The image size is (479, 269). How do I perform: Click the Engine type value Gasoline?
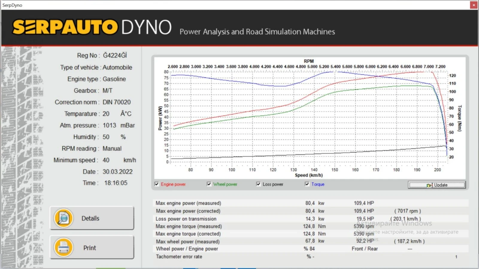coord(114,79)
